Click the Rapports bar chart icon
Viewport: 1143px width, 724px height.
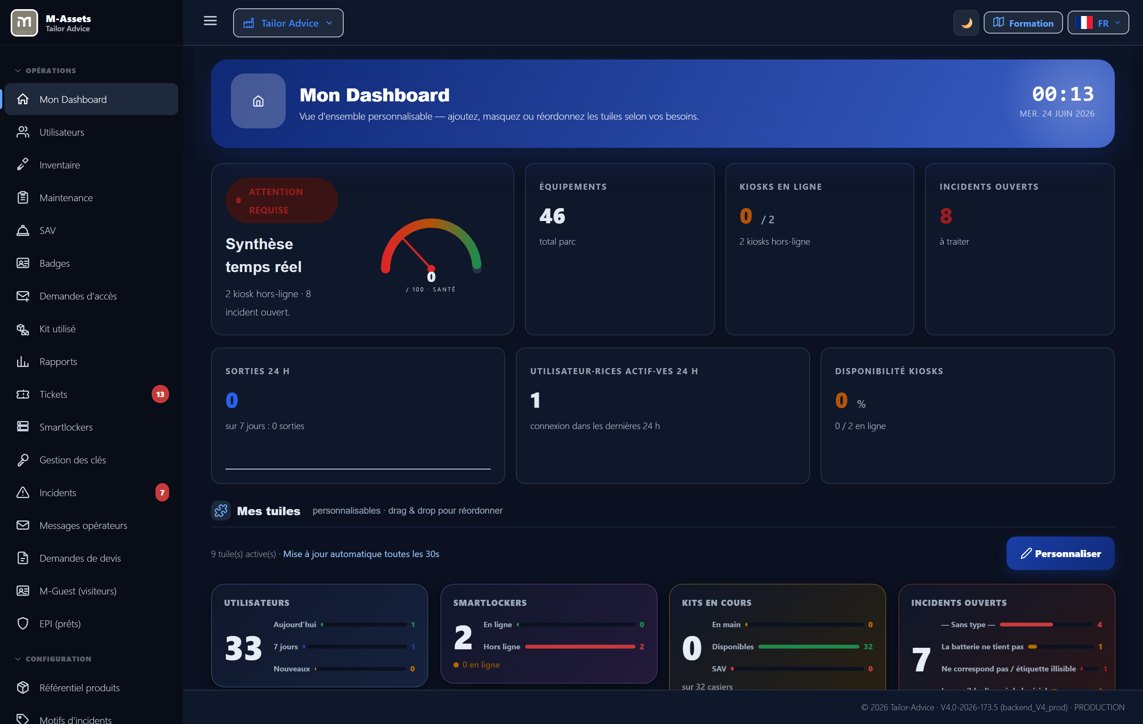[23, 361]
